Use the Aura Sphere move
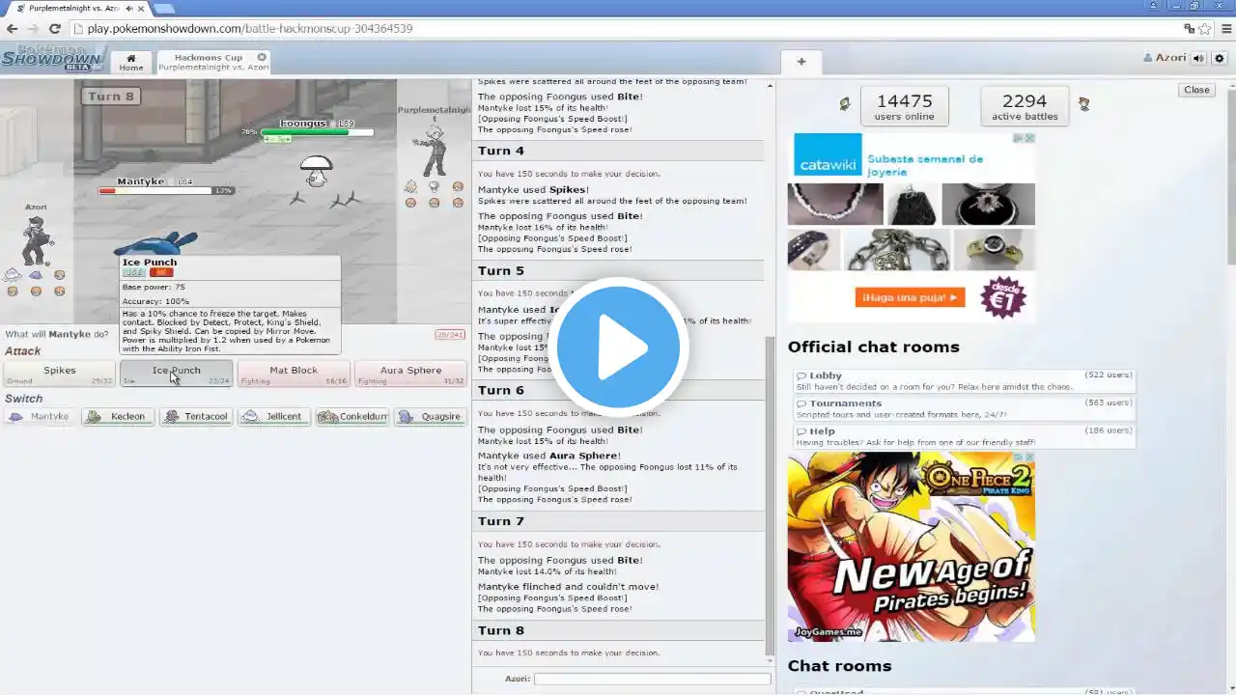The width and height of the screenshot is (1236, 695). pyautogui.click(x=410, y=374)
